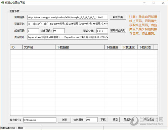Click the 解析页面 button
168x130 pixels.
point(118,17)
